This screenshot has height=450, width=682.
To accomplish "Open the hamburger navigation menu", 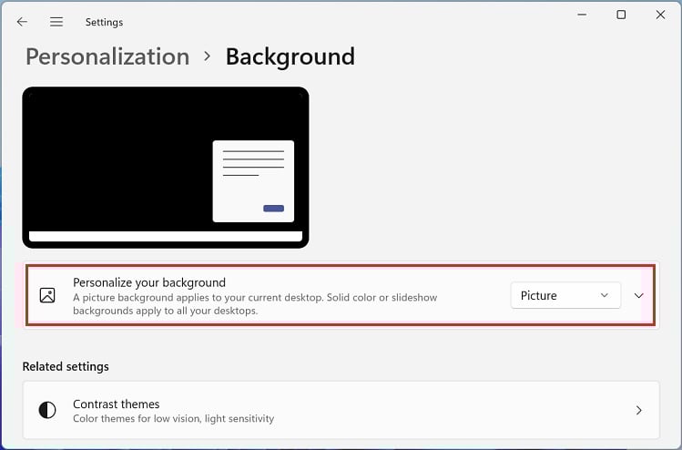I will [x=56, y=22].
